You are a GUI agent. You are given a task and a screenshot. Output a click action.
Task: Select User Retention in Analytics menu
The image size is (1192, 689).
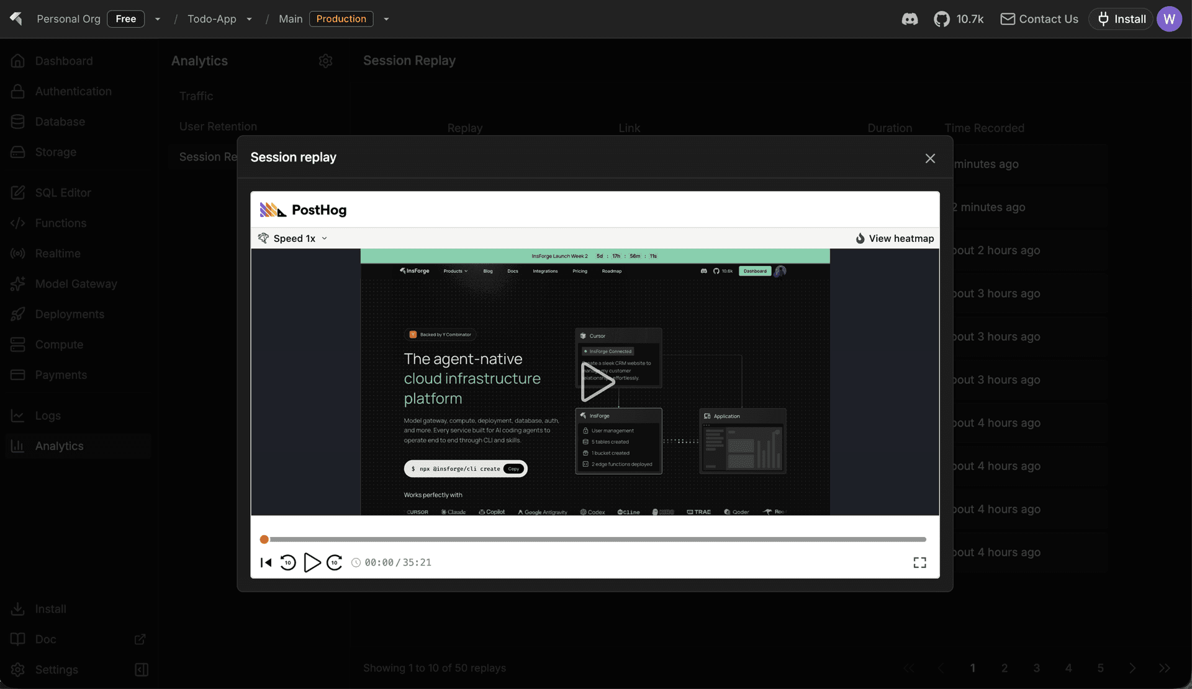point(218,127)
